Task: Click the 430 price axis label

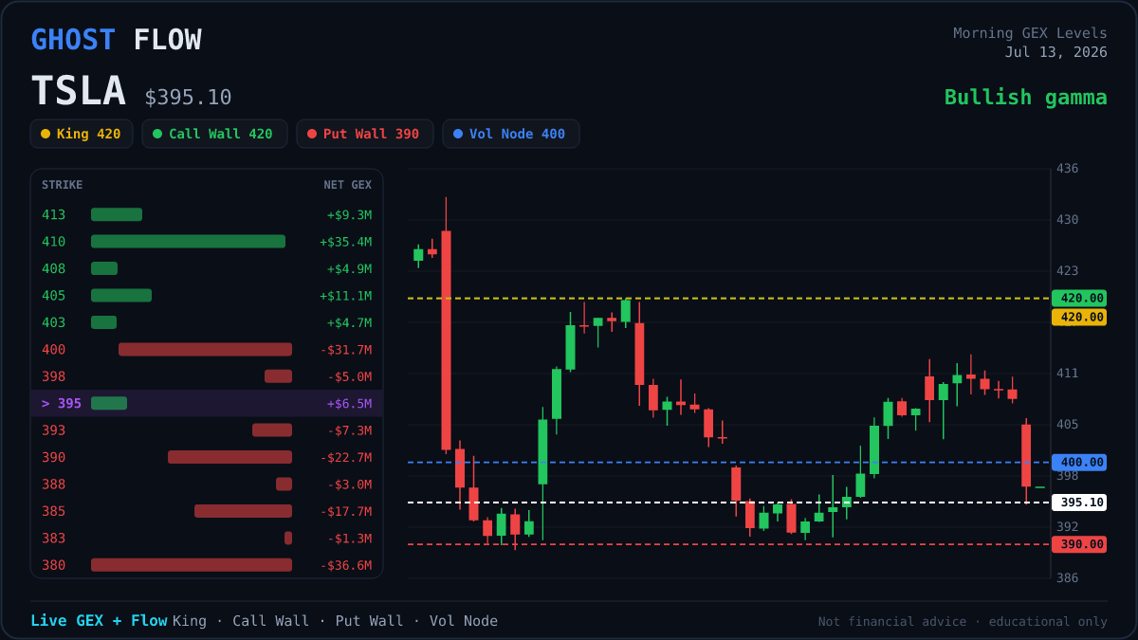Action: click(x=1068, y=220)
